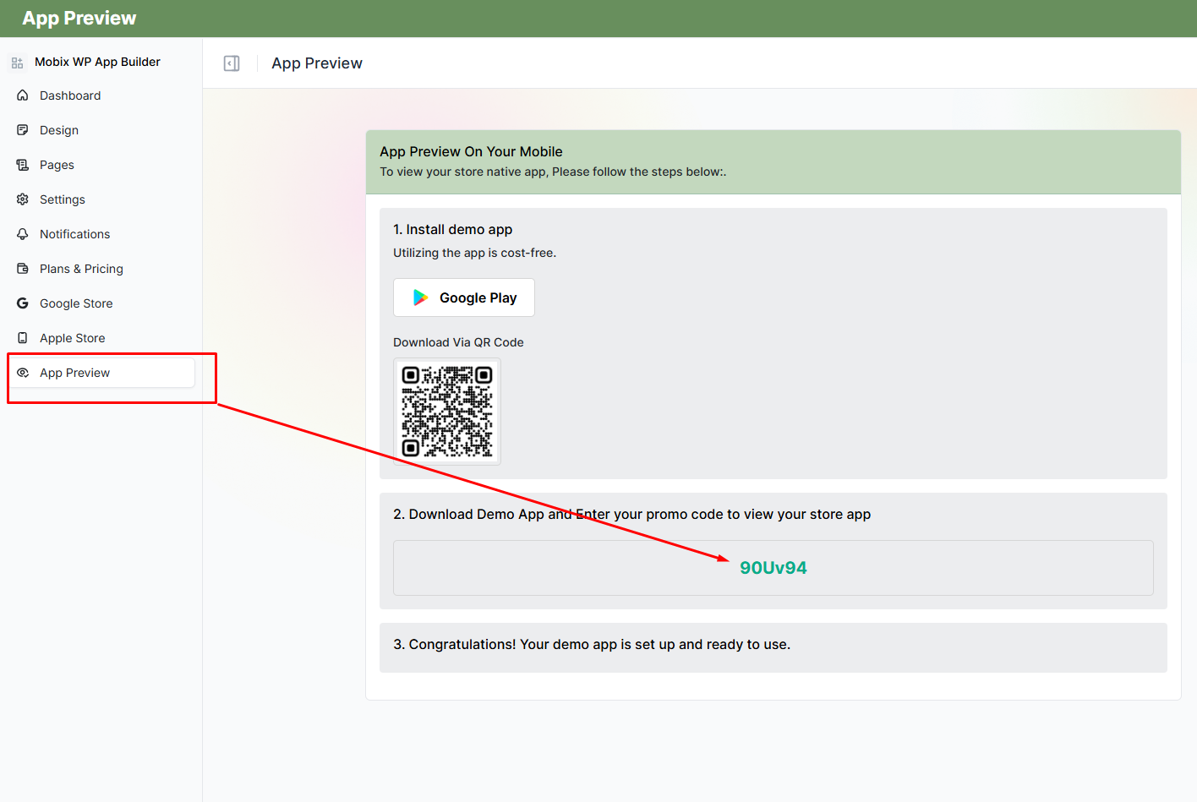
Task: Go to the Pages section
Action: tap(101, 165)
